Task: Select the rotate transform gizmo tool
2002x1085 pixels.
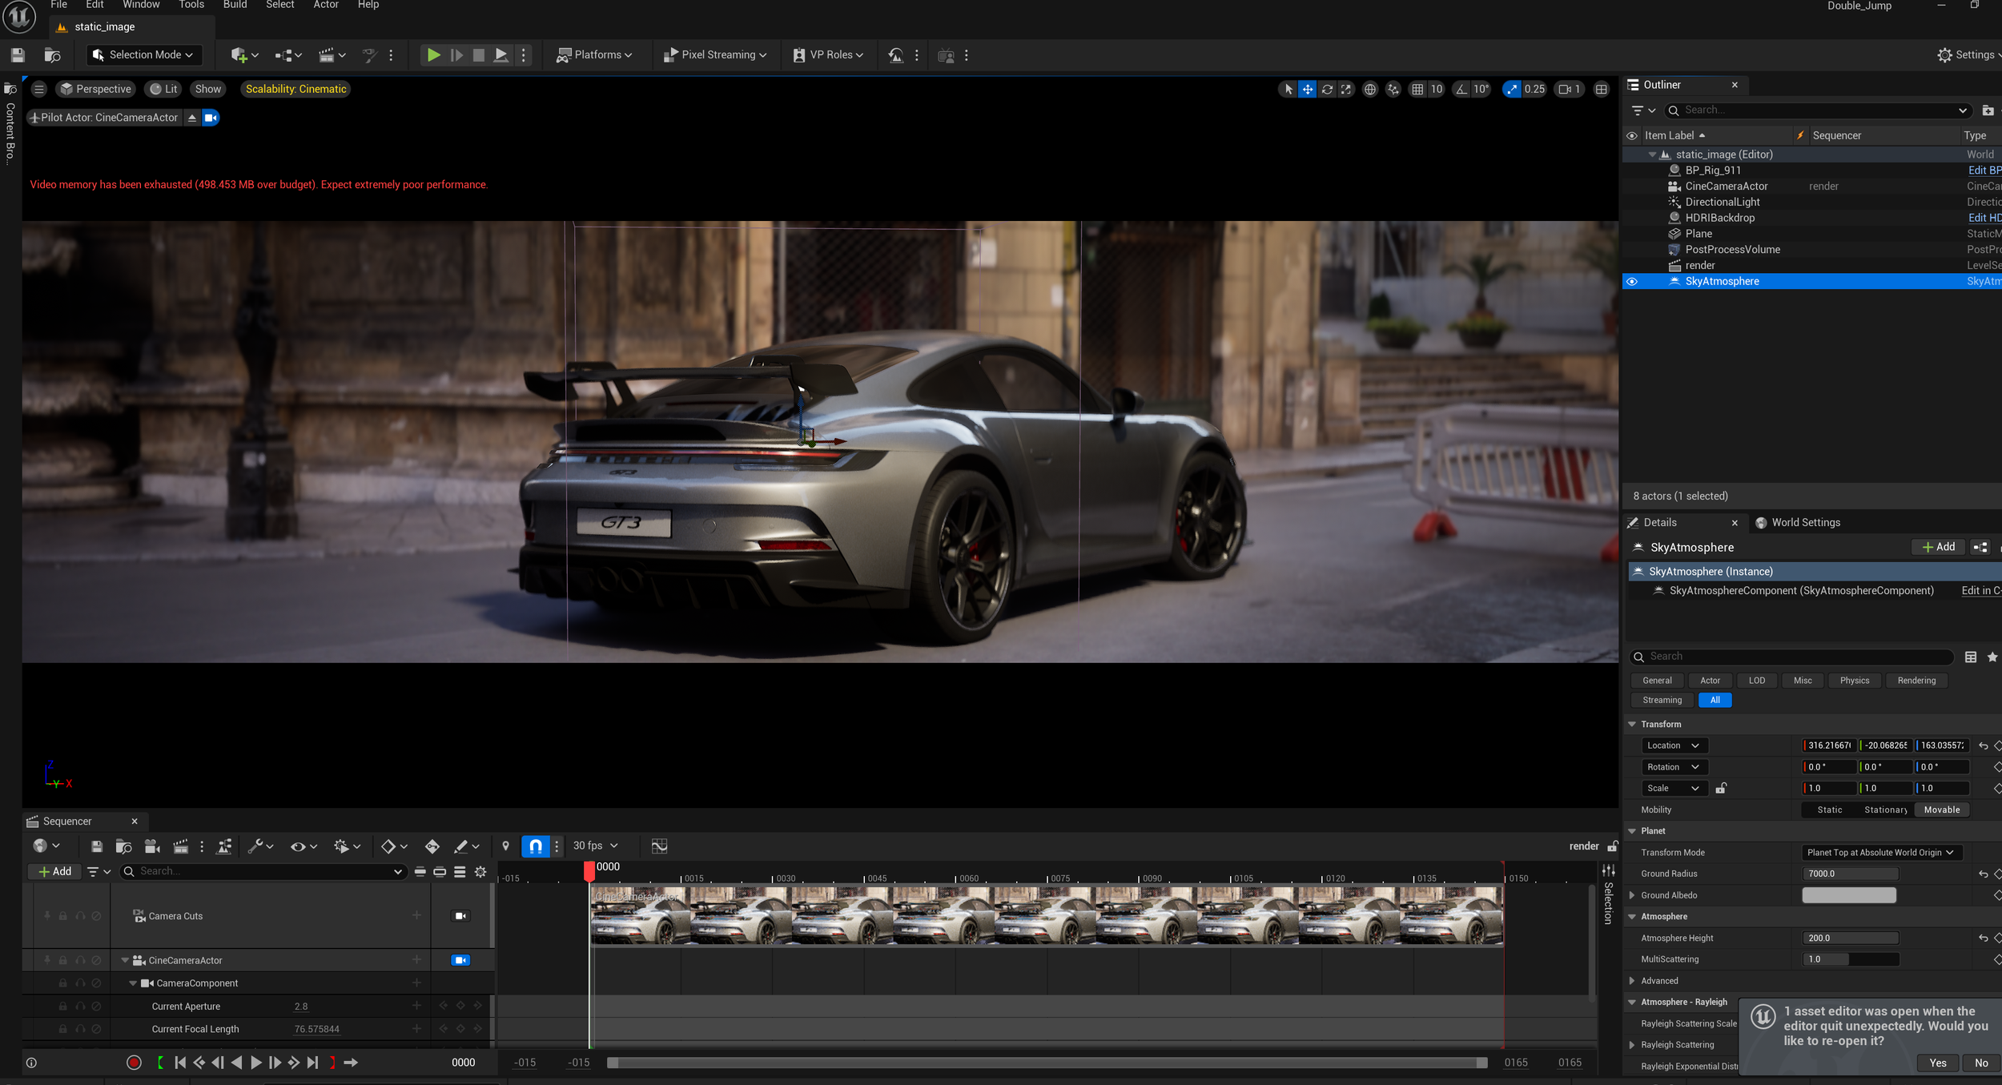Action: pyautogui.click(x=1327, y=89)
